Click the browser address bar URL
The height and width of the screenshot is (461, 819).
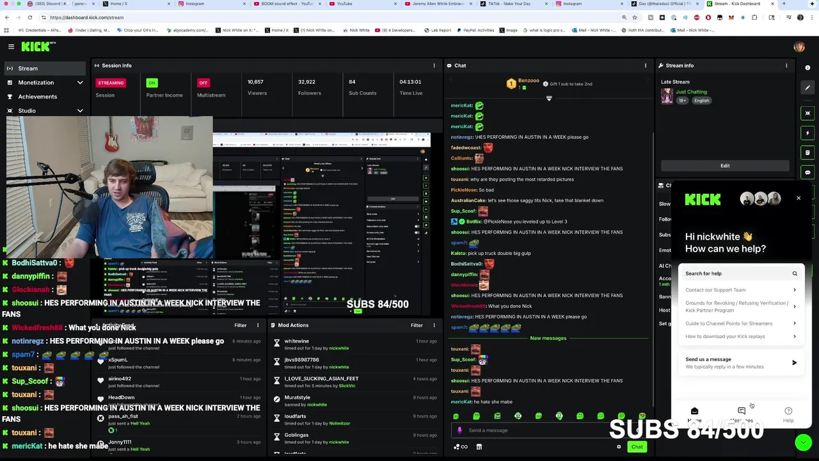86,17
